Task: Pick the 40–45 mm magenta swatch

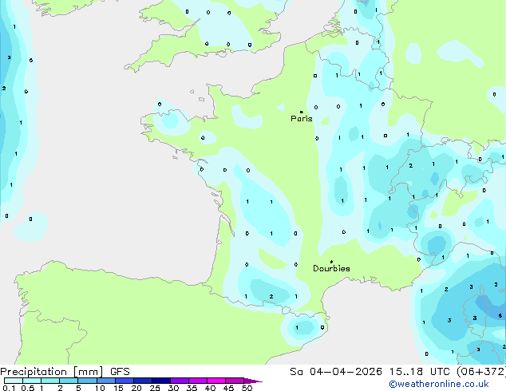Action: pos(216,381)
